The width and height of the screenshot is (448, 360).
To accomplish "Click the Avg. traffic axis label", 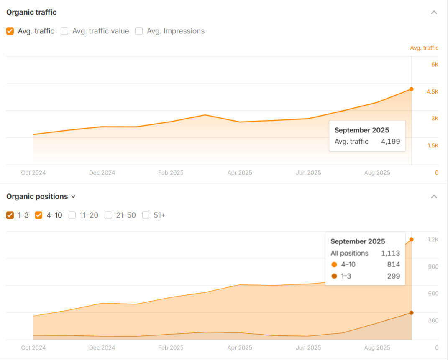I will pos(424,48).
